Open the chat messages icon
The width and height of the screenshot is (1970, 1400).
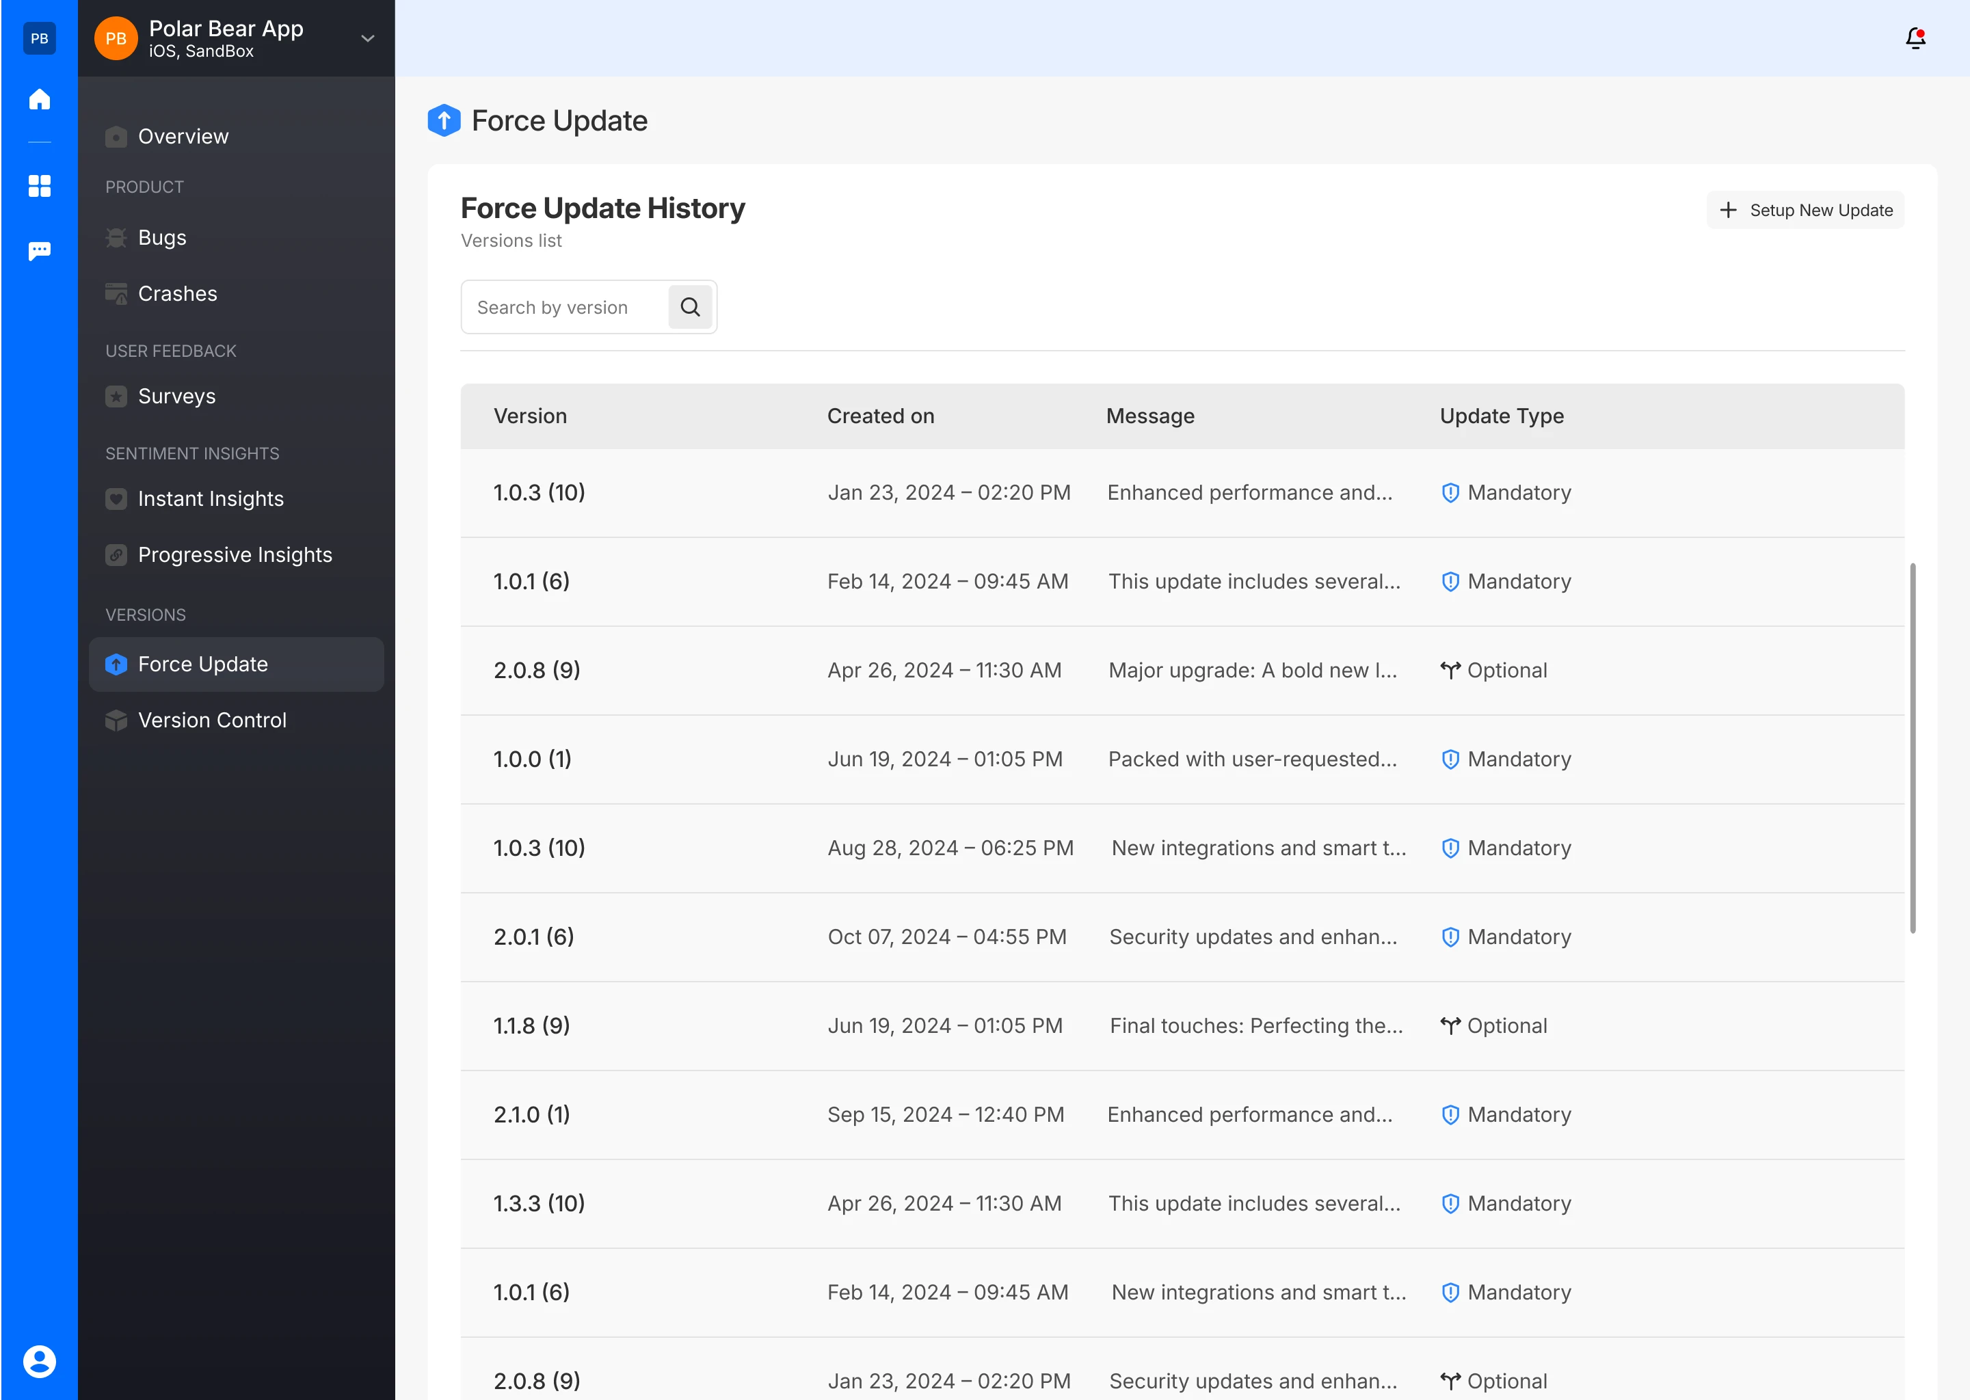[39, 251]
